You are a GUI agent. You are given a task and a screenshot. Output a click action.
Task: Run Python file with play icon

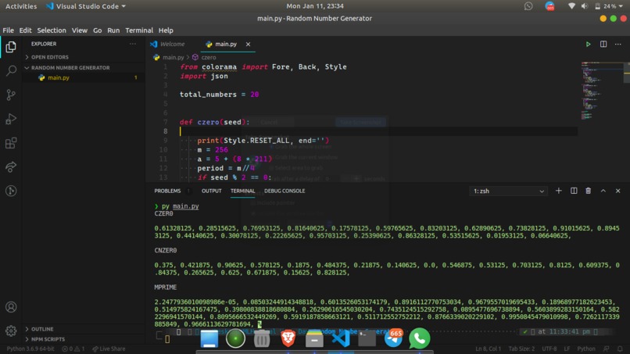(588, 45)
